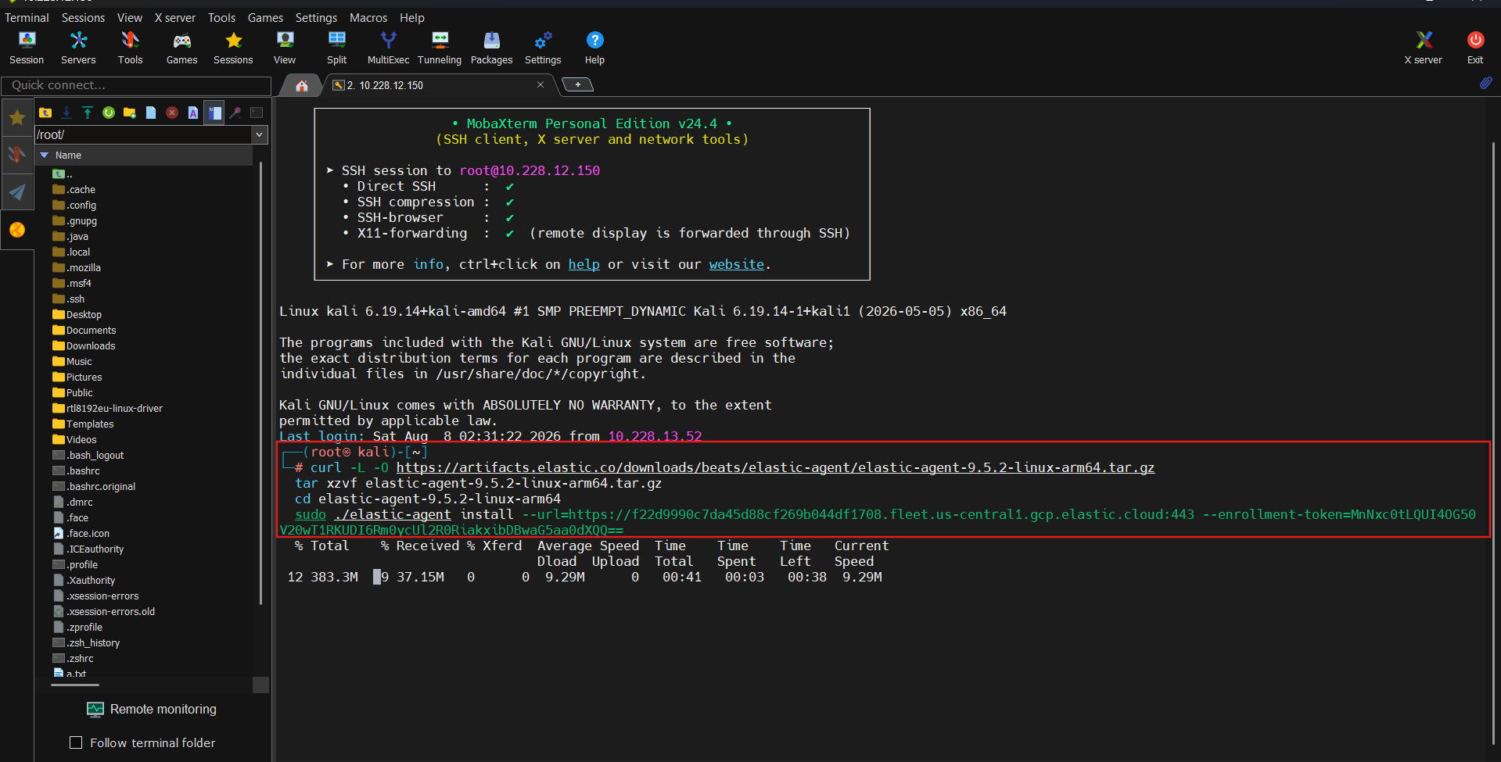
Task: Click the file list vertical scrollbar
Action: 260,383
